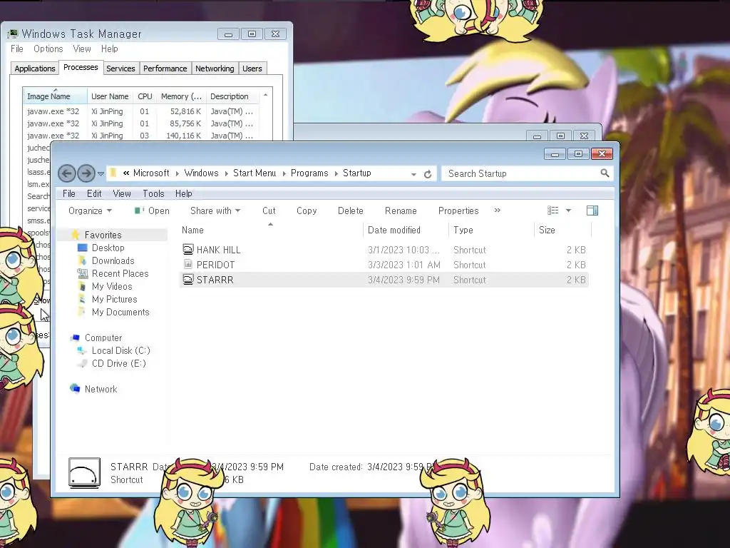Click Copy toolbar button
Image resolution: width=730 pixels, height=548 pixels.
point(307,210)
